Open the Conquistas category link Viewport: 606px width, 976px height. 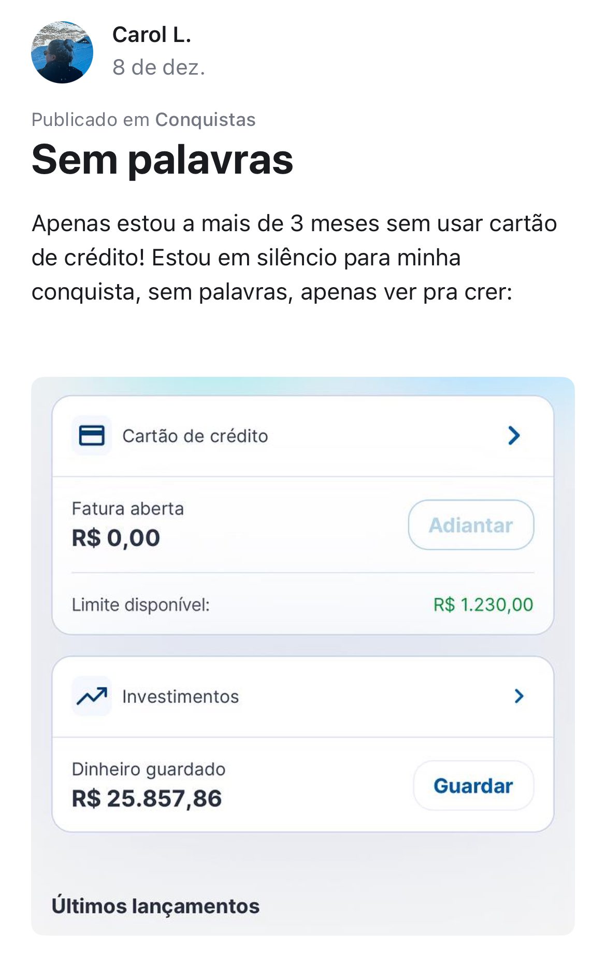[x=205, y=120]
